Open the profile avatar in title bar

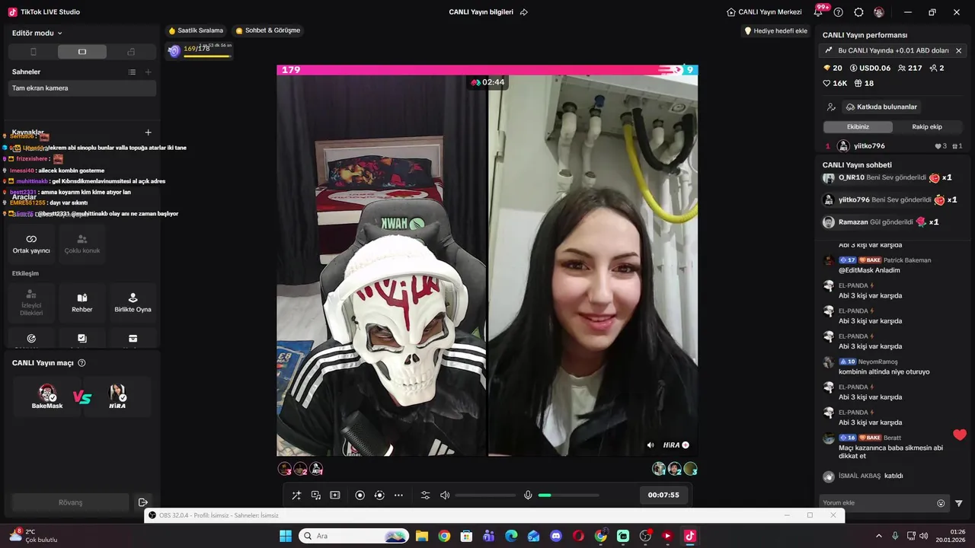[879, 12]
